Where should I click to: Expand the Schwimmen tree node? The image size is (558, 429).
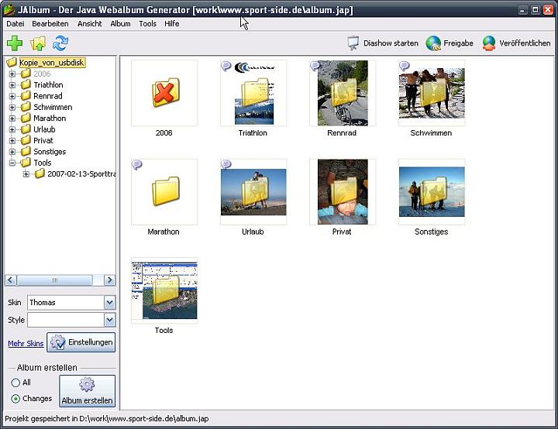[12, 107]
